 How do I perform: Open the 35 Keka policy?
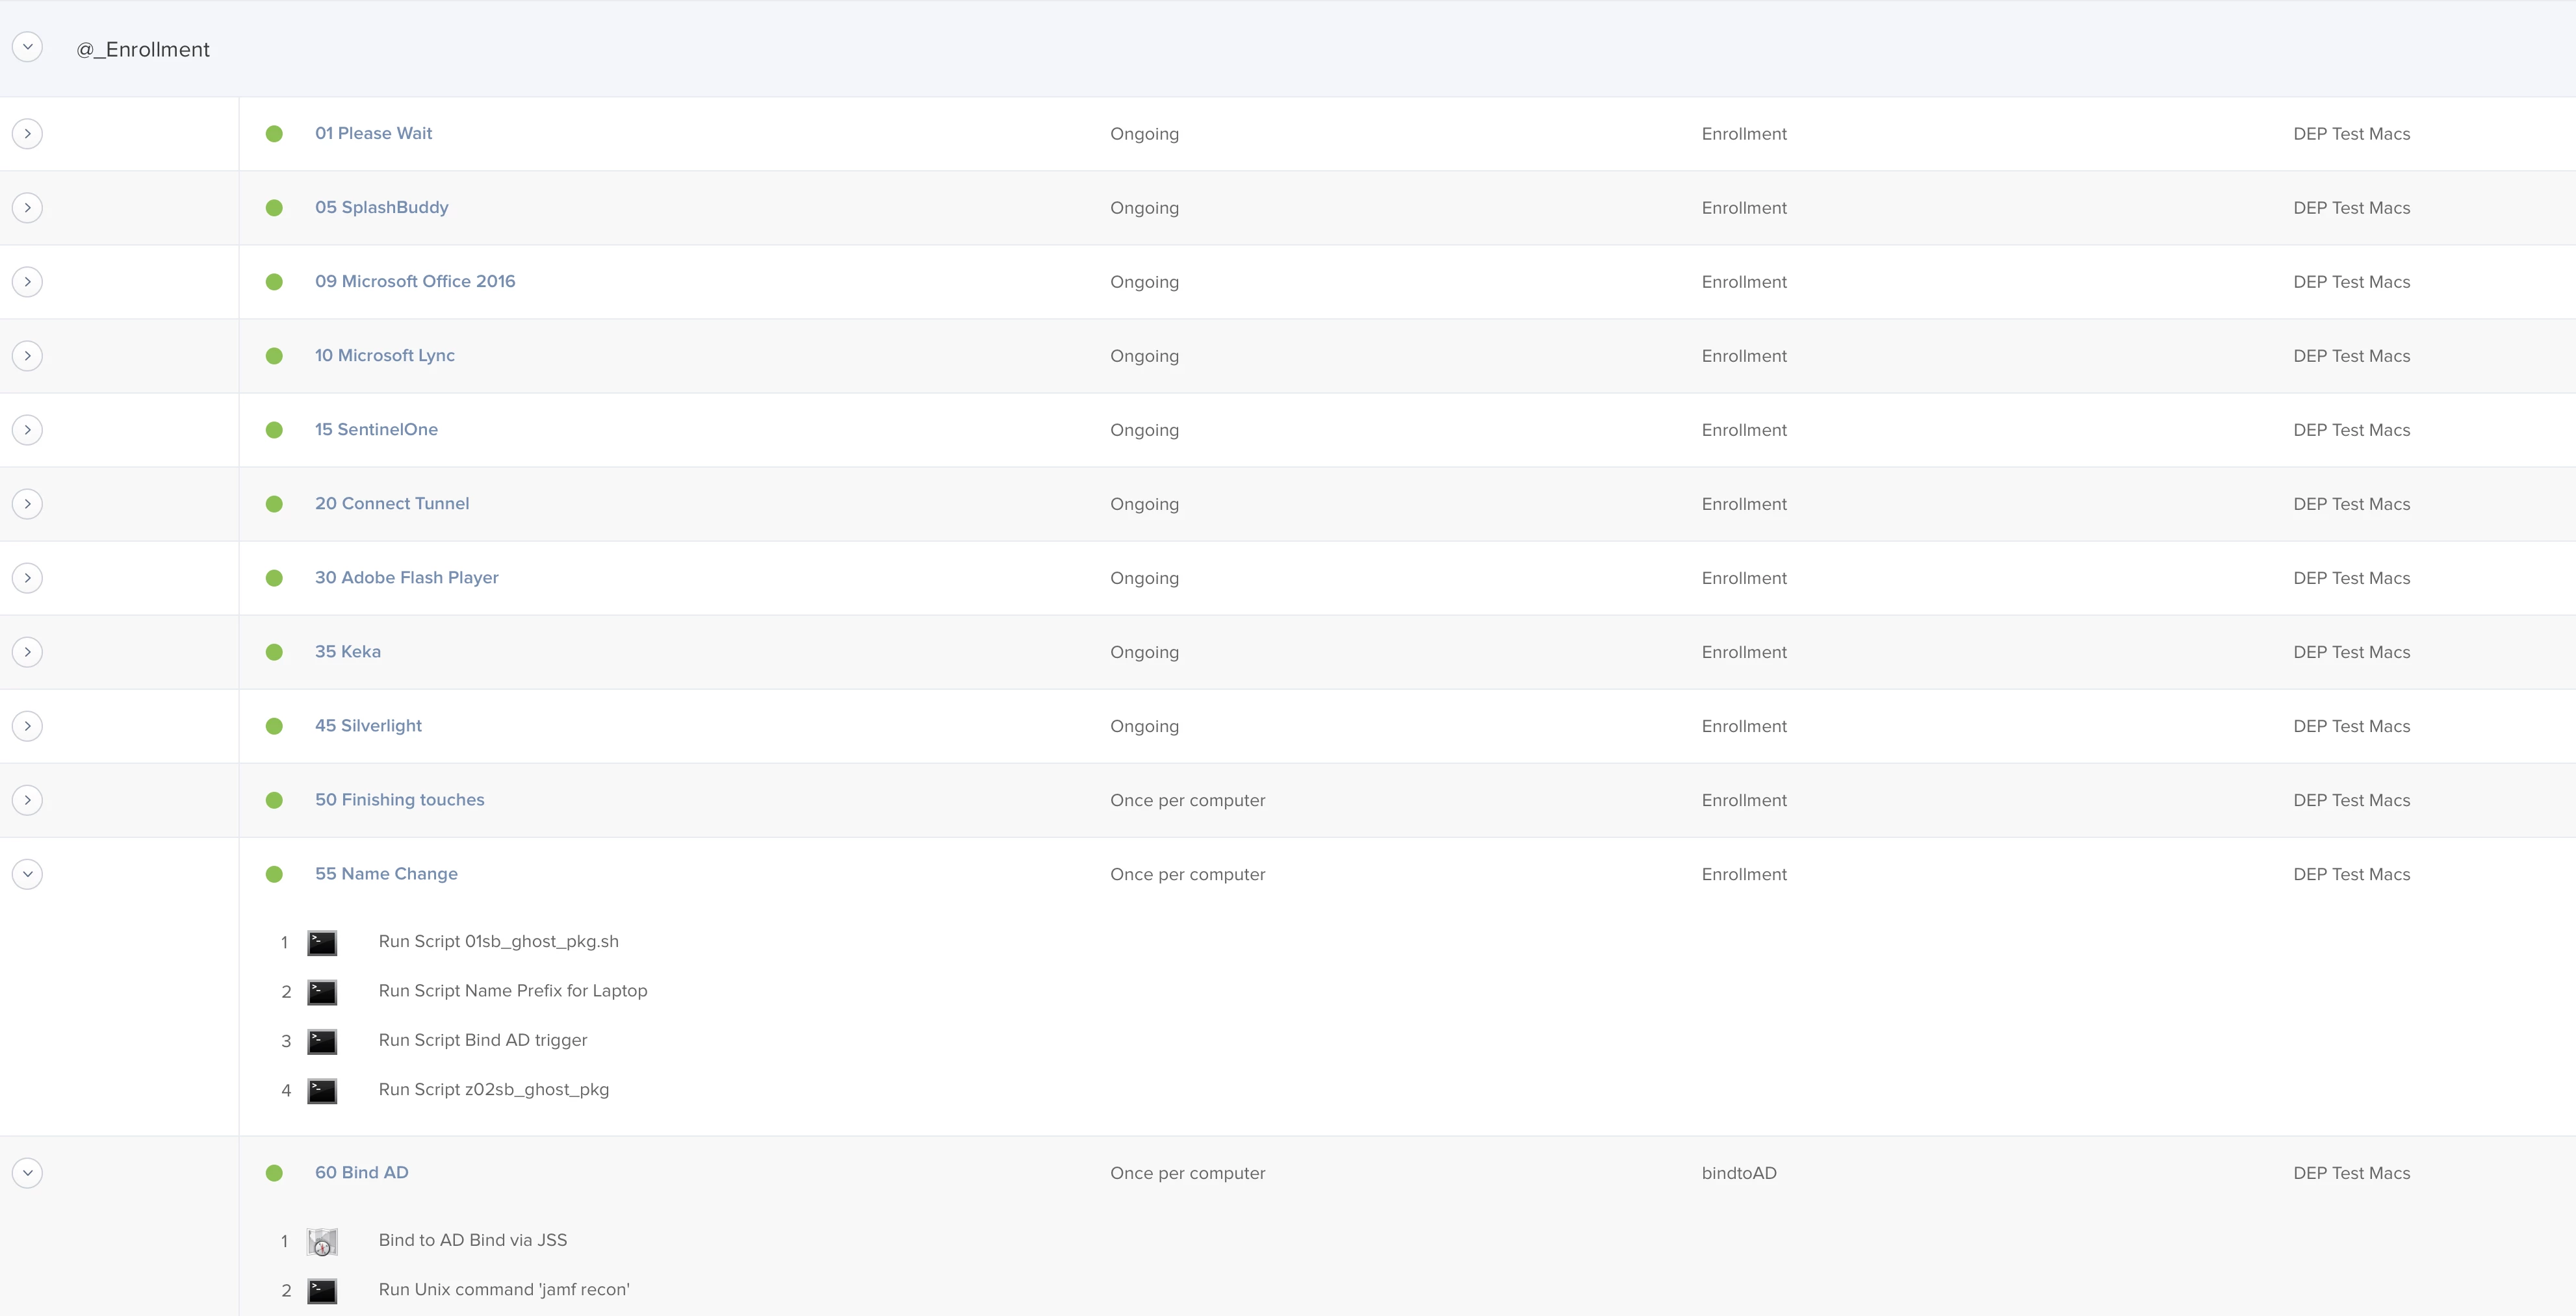click(x=348, y=652)
